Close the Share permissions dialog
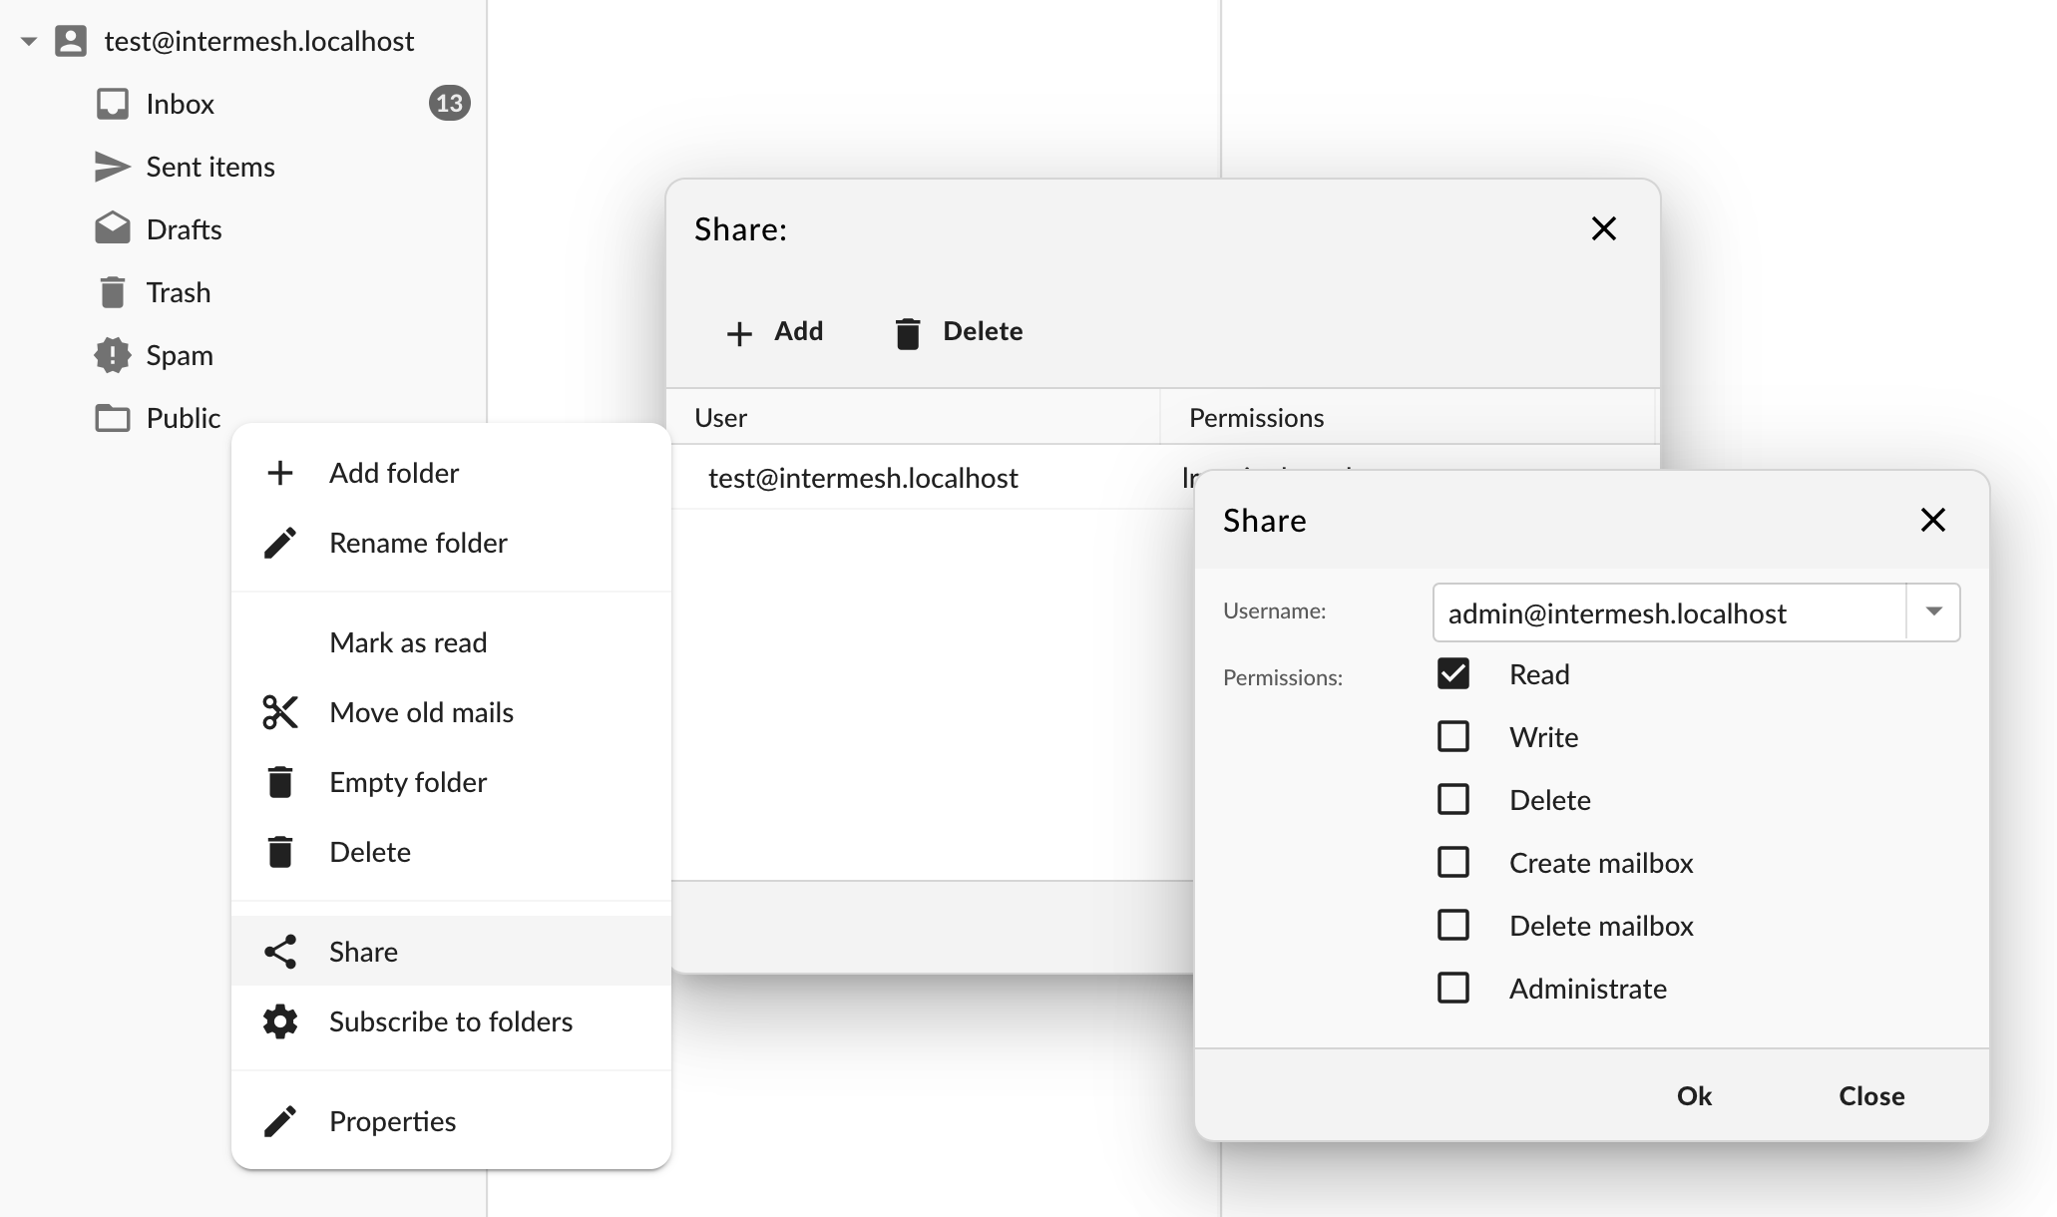Image resolution: width=2057 pixels, height=1217 pixels. coord(1933,520)
